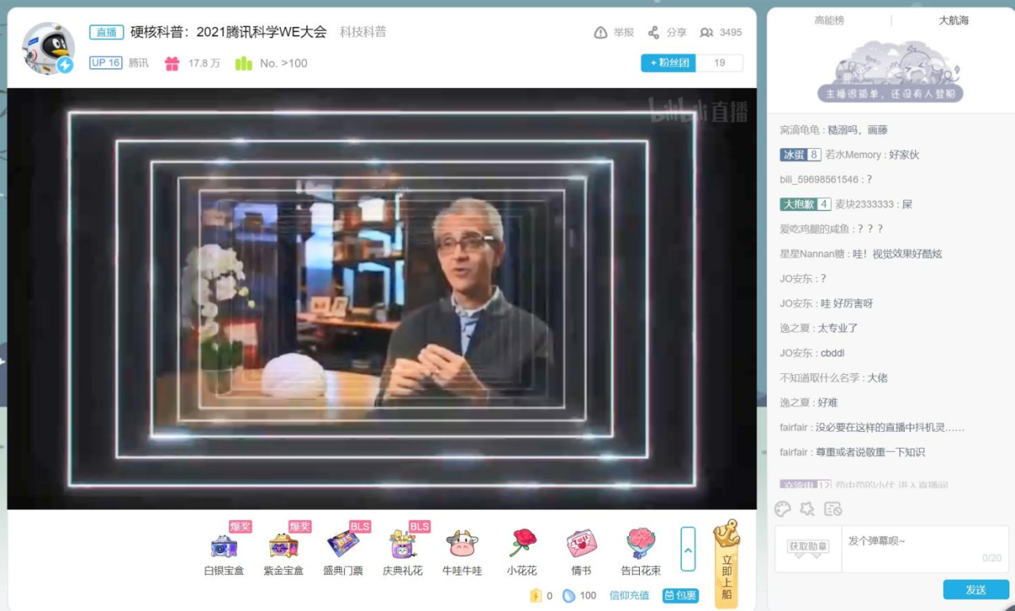Click username 不知道取什么名字 in chat

(x=821, y=378)
